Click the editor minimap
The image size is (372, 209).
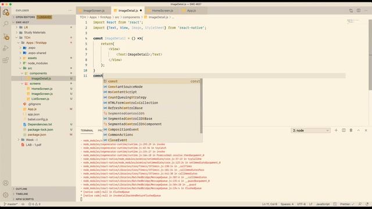(354, 21)
